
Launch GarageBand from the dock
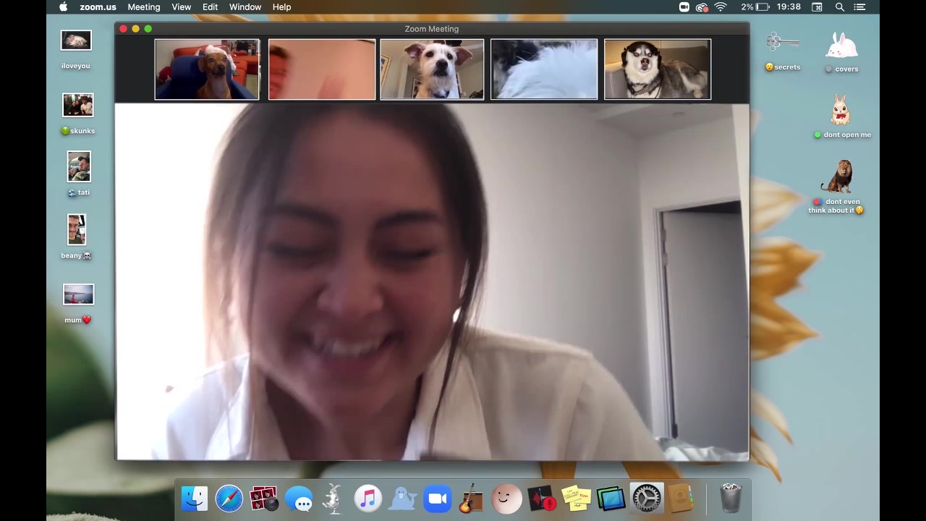tap(472, 499)
